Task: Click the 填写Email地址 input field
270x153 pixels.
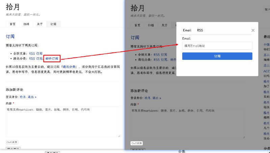Action: point(217,46)
